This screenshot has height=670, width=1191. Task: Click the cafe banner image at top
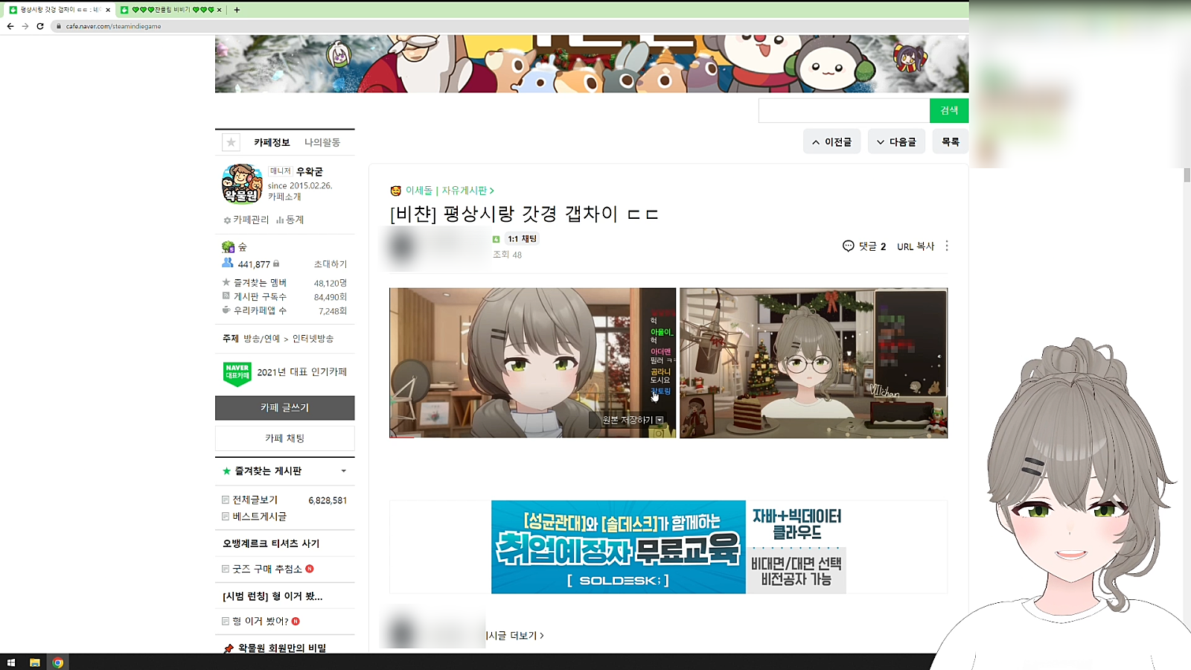592,63
